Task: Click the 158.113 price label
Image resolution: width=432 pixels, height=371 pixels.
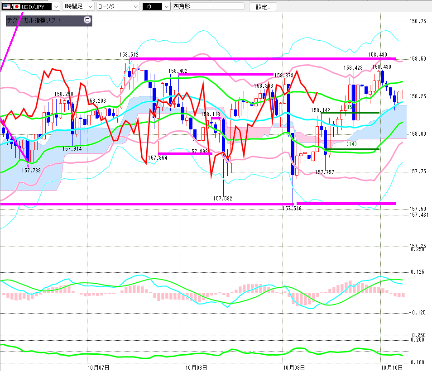Action: tap(211, 114)
